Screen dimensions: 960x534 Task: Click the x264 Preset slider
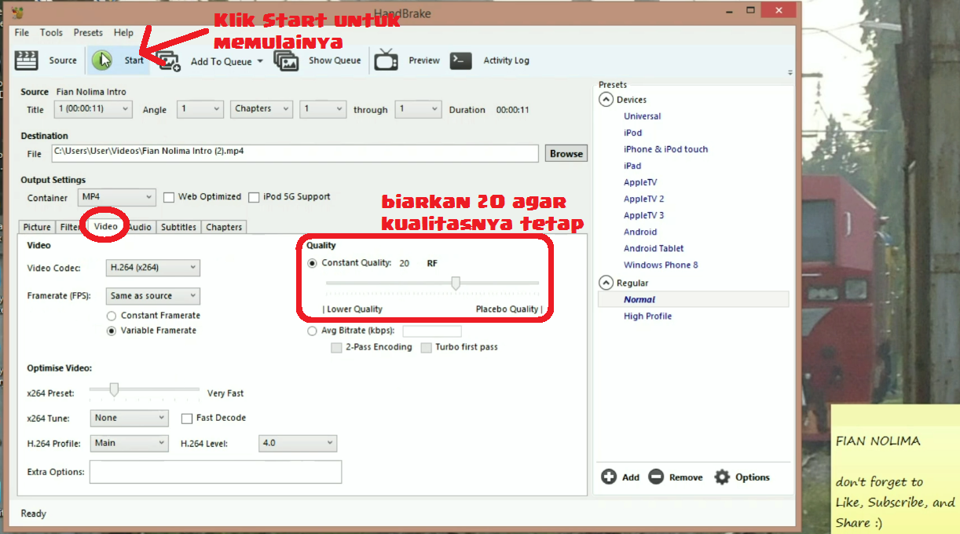coord(144,390)
